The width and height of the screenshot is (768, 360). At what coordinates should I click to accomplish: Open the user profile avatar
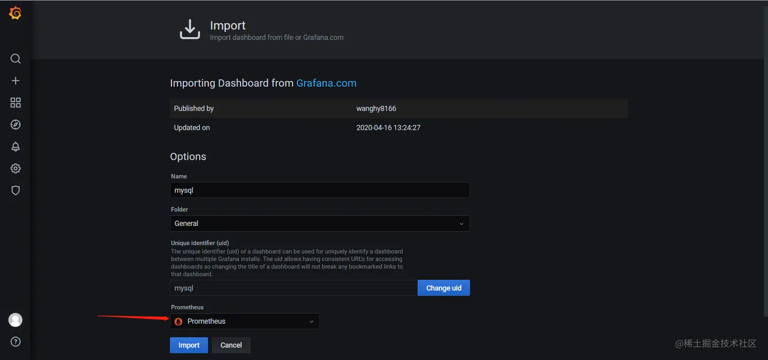15,320
